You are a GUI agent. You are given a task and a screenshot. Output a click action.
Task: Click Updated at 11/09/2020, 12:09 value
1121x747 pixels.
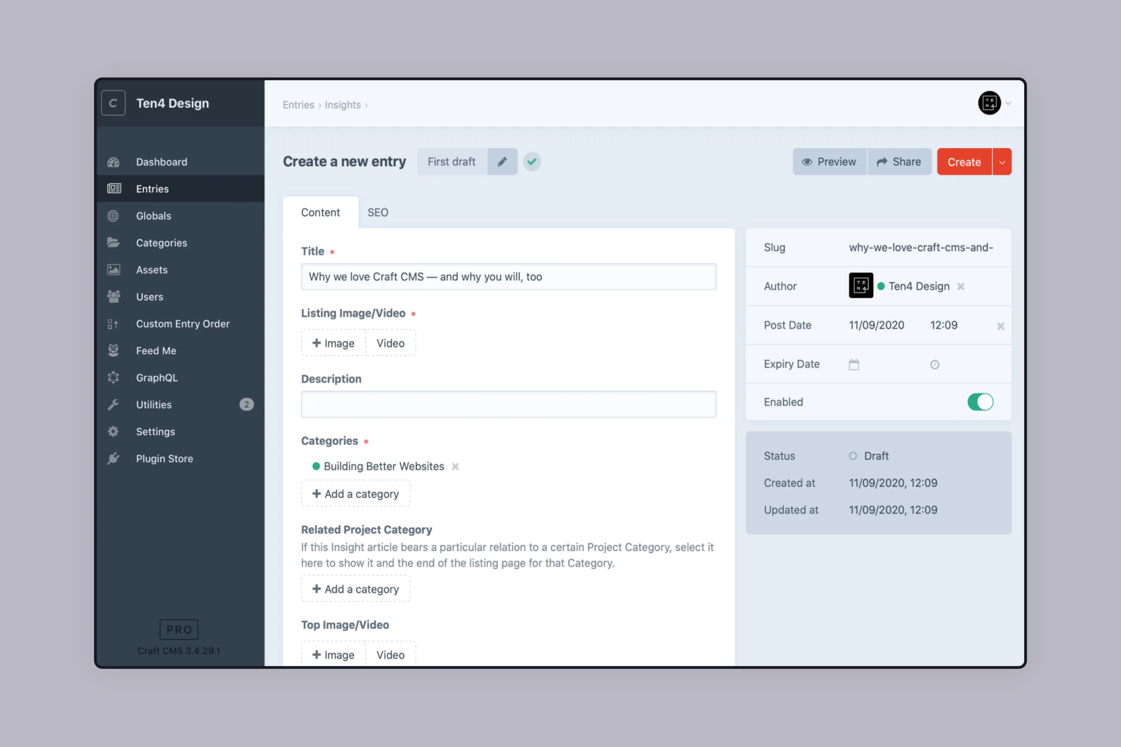pyautogui.click(x=893, y=510)
